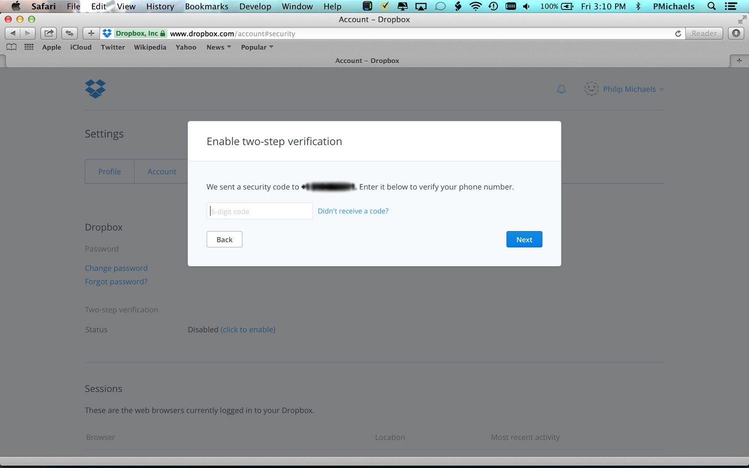Open the Wikipedia bookmark
Screen dimensions: 749x468
[150, 47]
